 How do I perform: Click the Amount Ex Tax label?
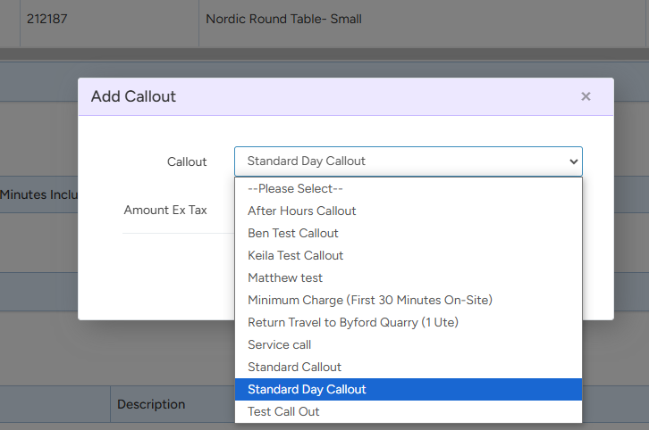[165, 210]
